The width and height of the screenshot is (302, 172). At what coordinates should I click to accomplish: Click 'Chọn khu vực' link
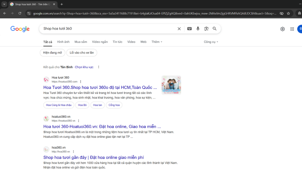(x=84, y=67)
